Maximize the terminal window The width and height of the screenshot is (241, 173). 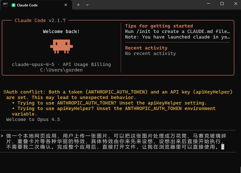click(x=222, y=4)
